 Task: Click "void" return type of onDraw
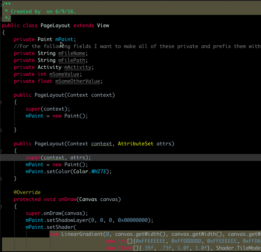pos(50,199)
